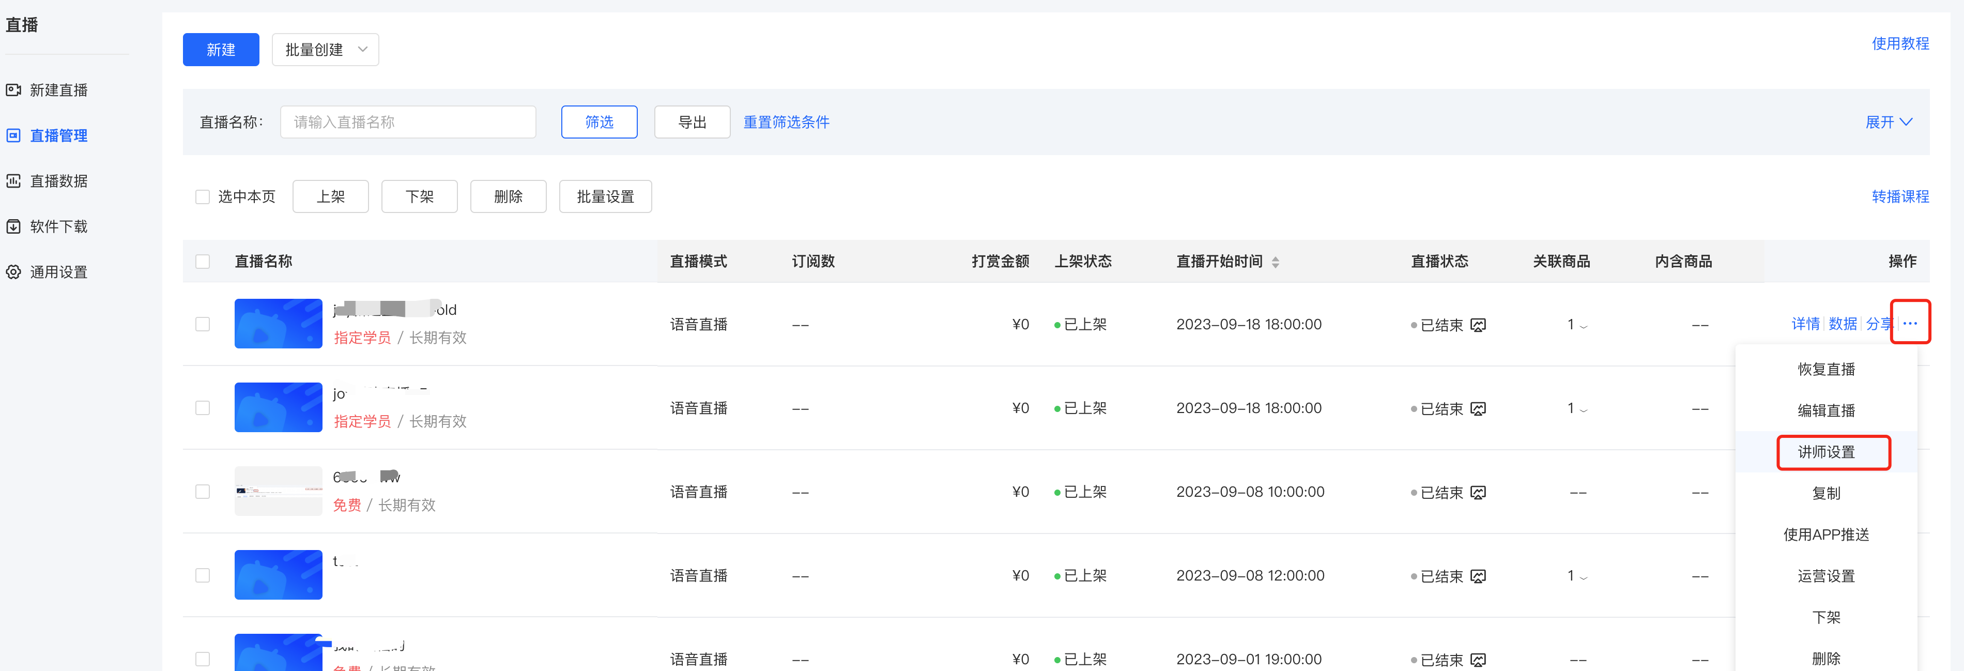The width and height of the screenshot is (1964, 671).
Task: Click 免费 label in the 2023-09-08 10:00:00 row
Action: pyautogui.click(x=347, y=506)
